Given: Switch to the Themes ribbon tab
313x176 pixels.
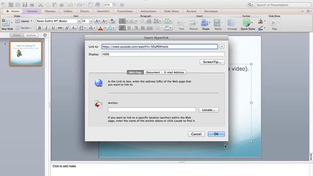Looking at the screenshot, I should [50, 11].
